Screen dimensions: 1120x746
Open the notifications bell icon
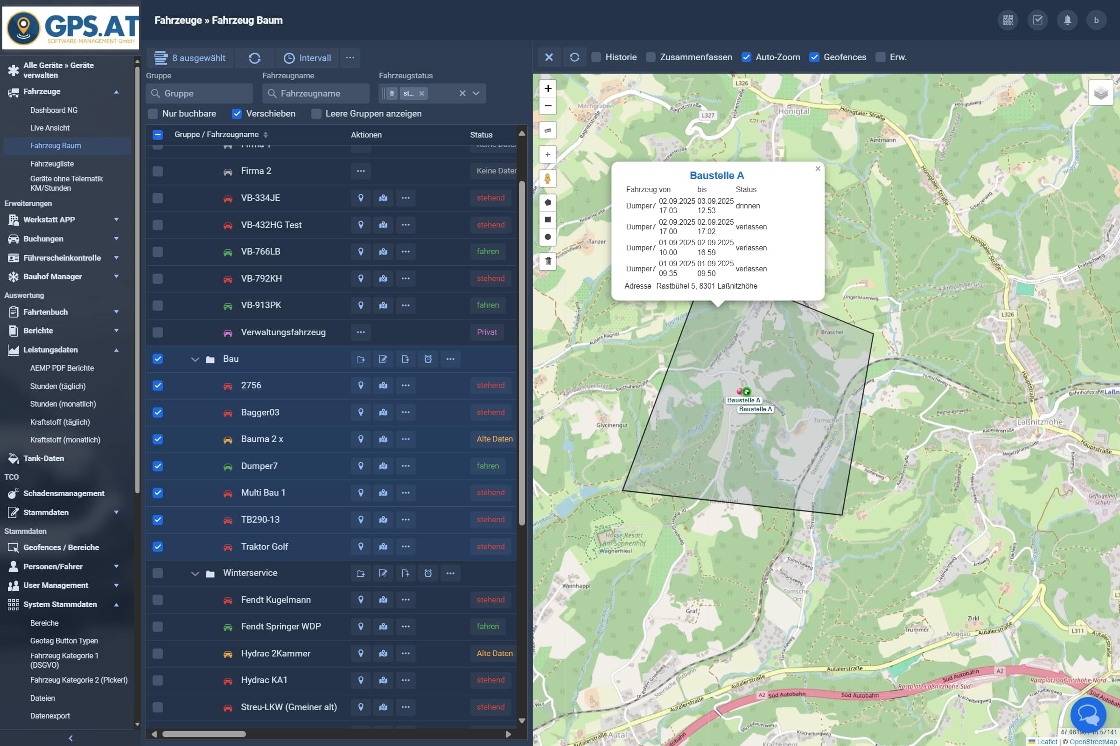coord(1067,20)
